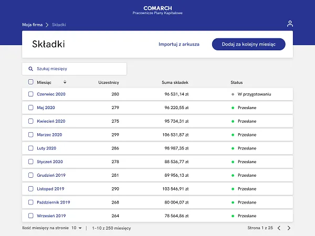Click the Status column header
315x236 pixels.
236,82
